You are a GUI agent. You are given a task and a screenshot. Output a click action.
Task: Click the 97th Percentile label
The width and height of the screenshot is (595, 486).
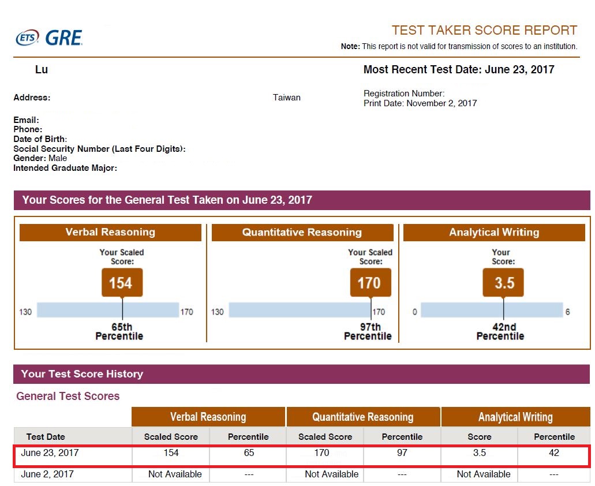pyautogui.click(x=368, y=331)
